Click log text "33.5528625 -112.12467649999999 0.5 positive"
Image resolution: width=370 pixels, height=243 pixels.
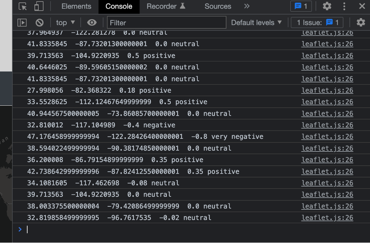117,102
